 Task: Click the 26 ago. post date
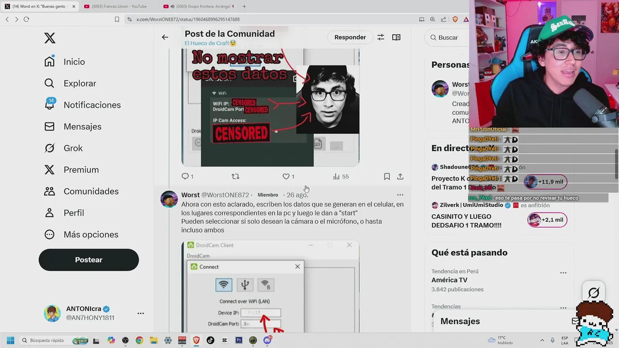pyautogui.click(x=297, y=195)
